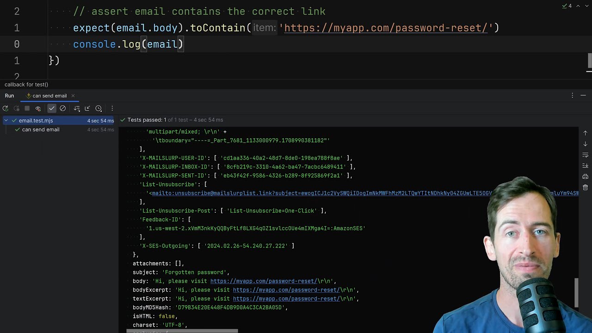592x333 pixels.
Task: Click the Down the stack trace arrow
Action: tap(585, 144)
